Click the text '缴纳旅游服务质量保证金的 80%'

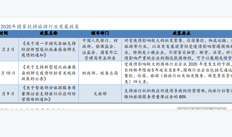pyautogui.click(x=155, y=97)
